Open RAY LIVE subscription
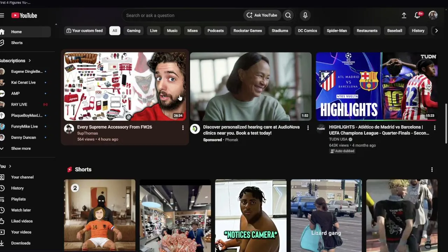Viewport: 448px width, 252px height. point(23,104)
